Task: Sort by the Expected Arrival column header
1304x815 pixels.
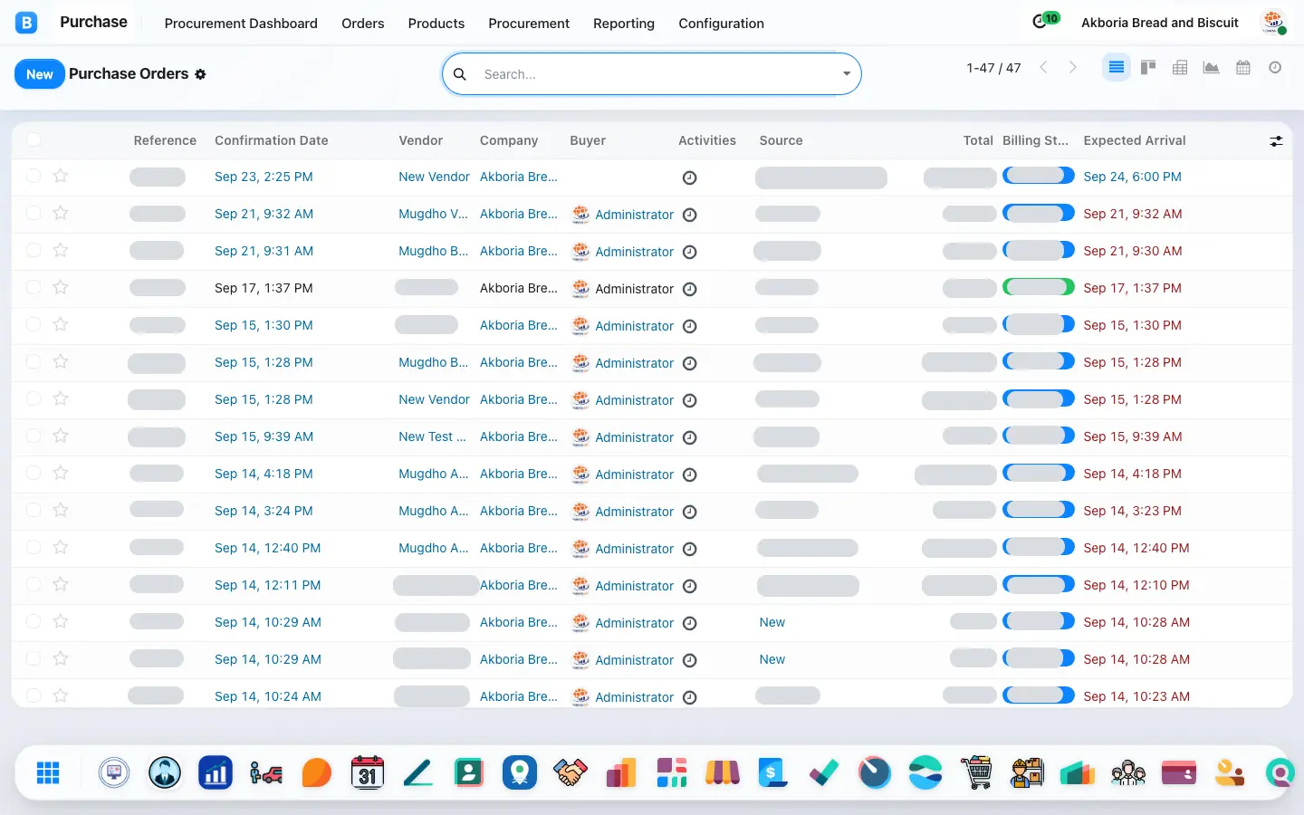Action: [1135, 140]
